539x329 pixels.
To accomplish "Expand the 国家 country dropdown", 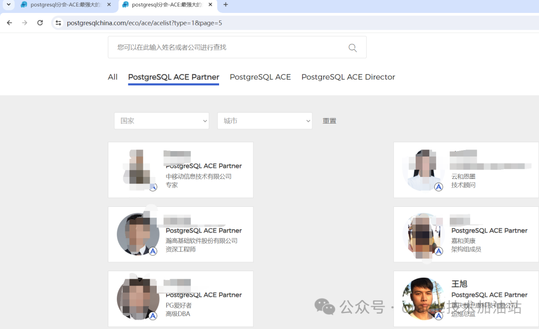I will pos(162,121).
